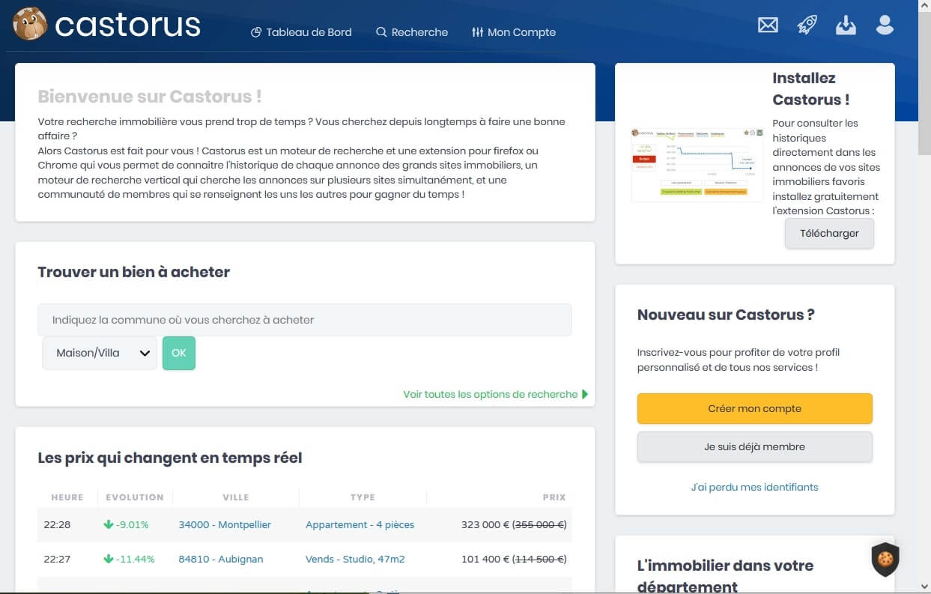Screen dimensions: 931x594
Task: Open the 34000 - Montpellier city link
Action: tap(225, 525)
